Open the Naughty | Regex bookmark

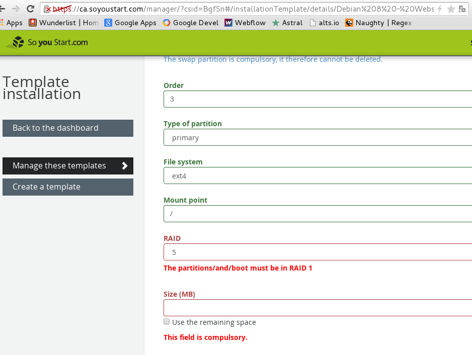(378, 23)
